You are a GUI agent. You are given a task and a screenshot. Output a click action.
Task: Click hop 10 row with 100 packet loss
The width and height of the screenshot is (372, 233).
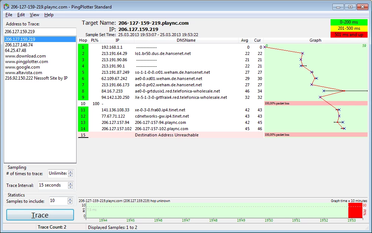[x=170, y=104]
